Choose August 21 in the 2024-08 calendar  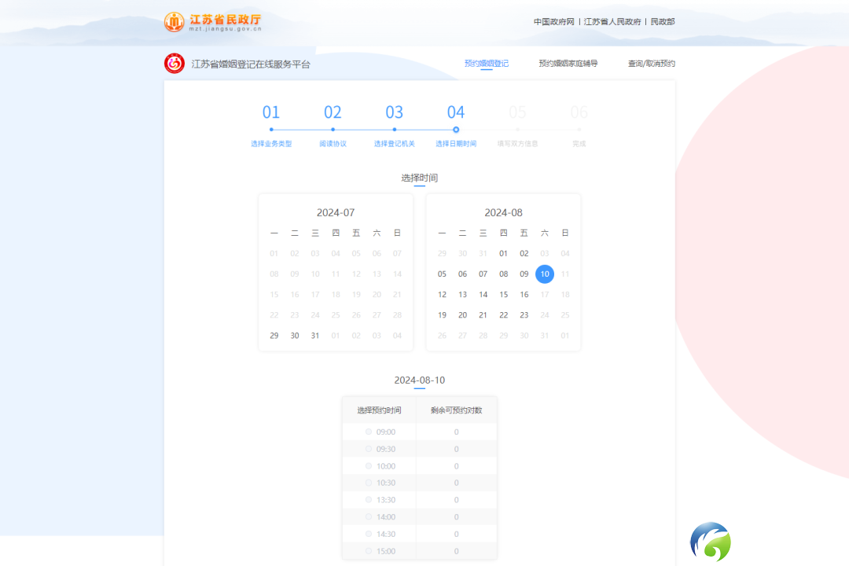[x=483, y=314]
